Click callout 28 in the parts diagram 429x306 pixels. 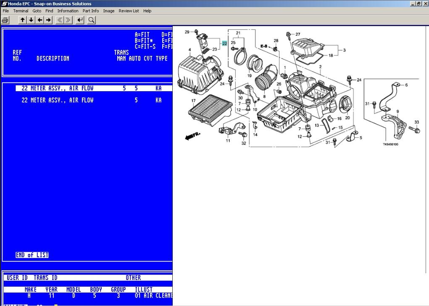276,41
